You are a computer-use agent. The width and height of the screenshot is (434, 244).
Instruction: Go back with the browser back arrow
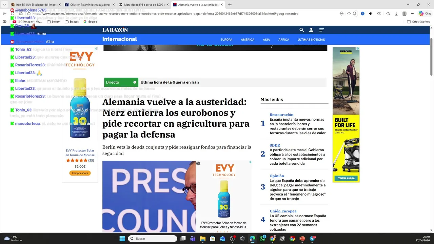[4, 14]
